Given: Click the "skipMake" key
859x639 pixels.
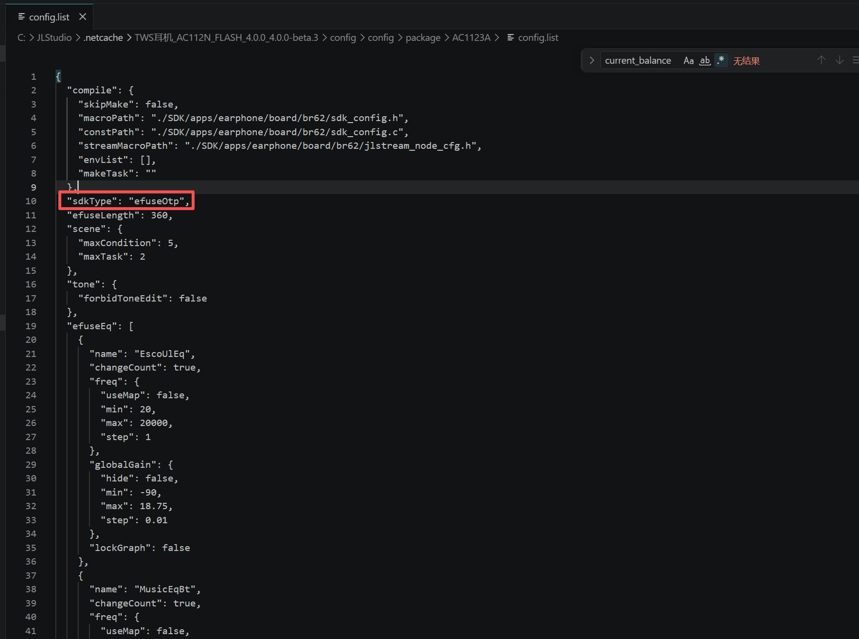Looking at the screenshot, I should click(x=106, y=105).
